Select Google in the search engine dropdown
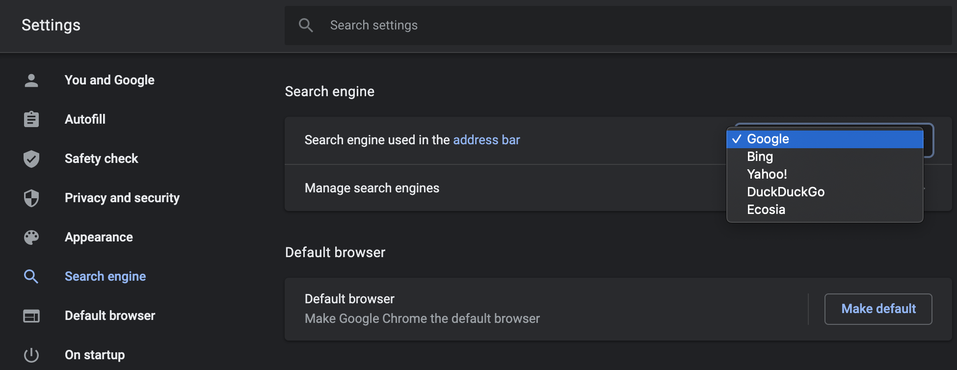This screenshot has height=370, width=957. coord(768,139)
